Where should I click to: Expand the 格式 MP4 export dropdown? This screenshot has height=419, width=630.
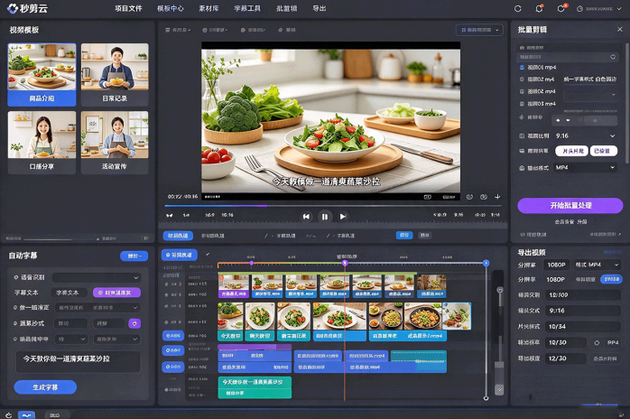(x=597, y=265)
